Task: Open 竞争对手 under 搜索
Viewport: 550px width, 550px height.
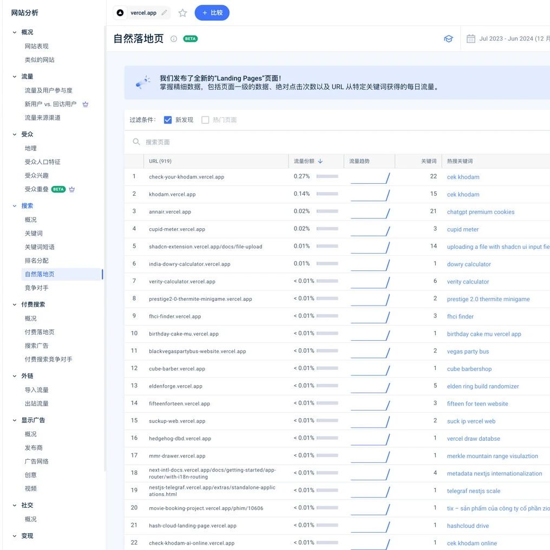Action: [36, 288]
